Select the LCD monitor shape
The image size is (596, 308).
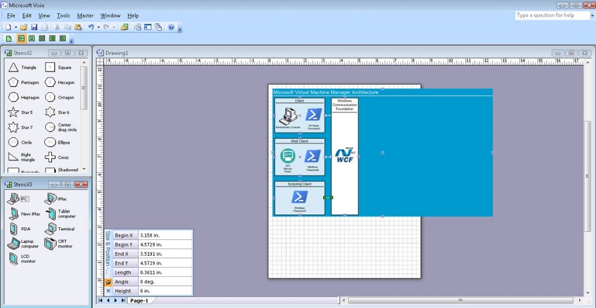click(22, 259)
